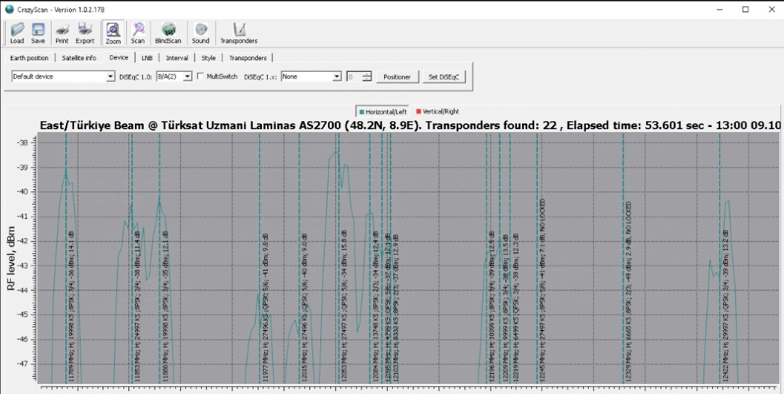The width and height of the screenshot is (784, 394).
Task: Click the Positioner button
Action: click(x=397, y=77)
